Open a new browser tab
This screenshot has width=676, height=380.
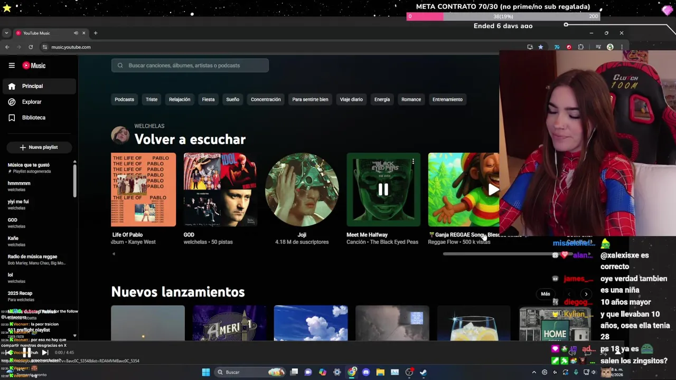click(96, 33)
